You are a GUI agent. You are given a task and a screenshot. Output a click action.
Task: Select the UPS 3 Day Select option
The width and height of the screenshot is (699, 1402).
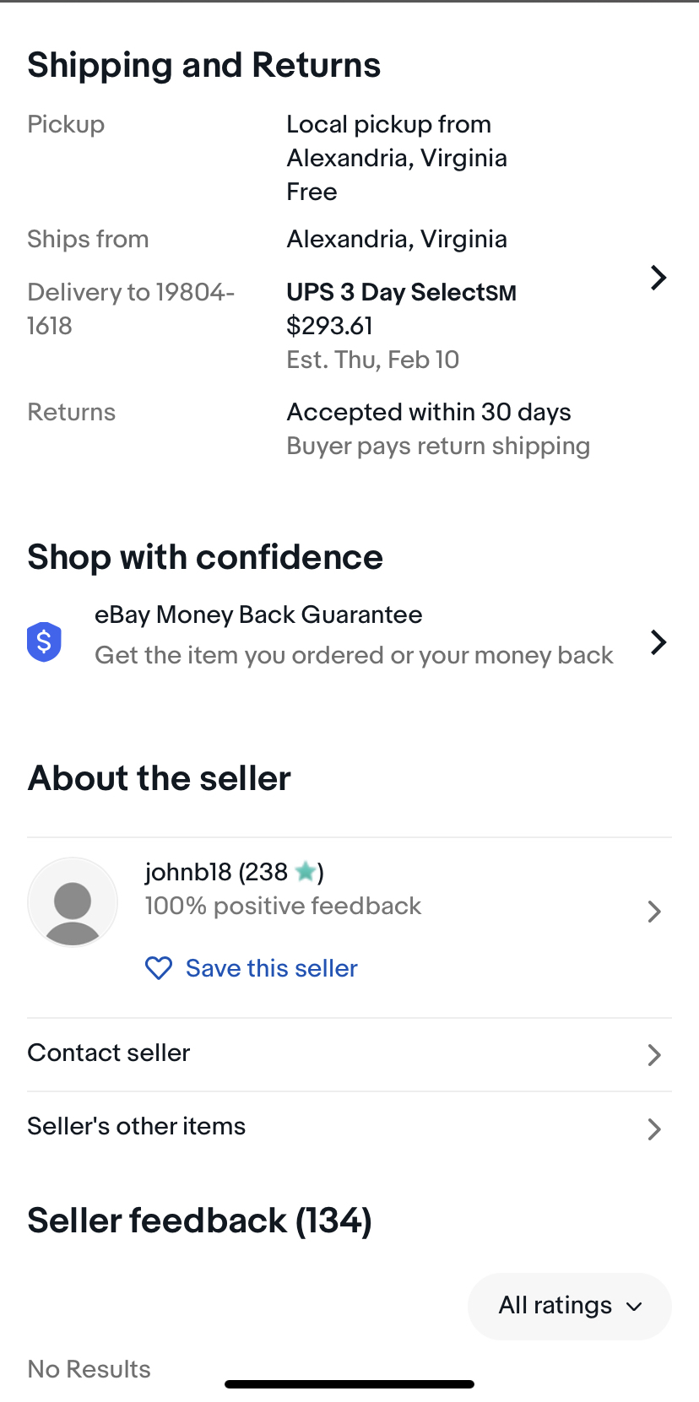coord(401,292)
